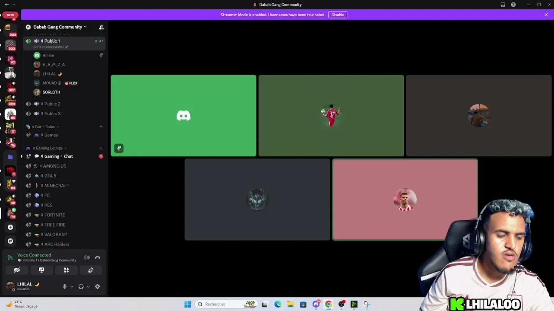The width and height of the screenshot is (554, 311).
Task: Select the speaking pink video tile
Action: tap(405, 200)
